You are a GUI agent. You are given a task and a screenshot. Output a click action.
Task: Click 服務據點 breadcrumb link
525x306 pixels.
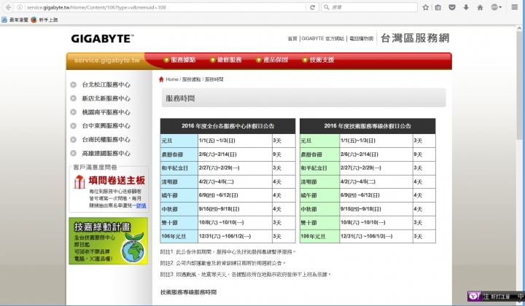coord(192,79)
